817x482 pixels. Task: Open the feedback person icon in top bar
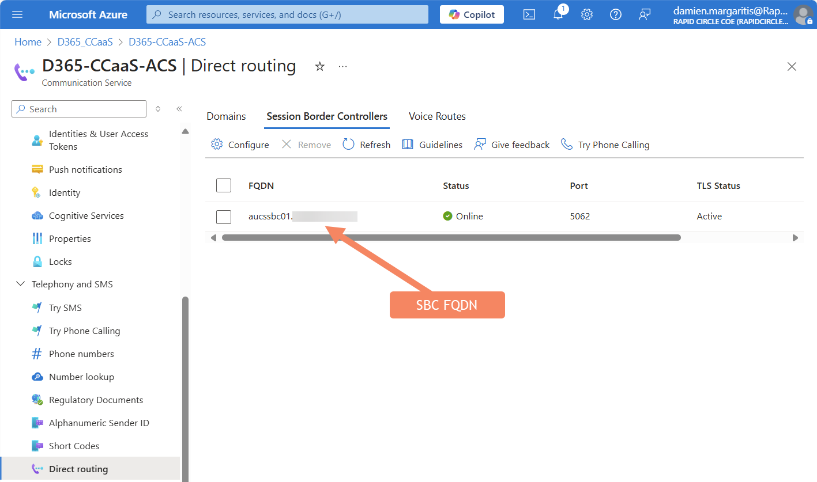click(x=644, y=14)
